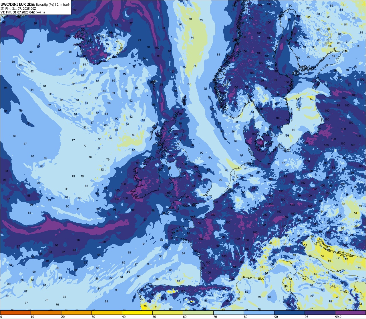This screenshot has height=319, width=366.
Task: Click the '20' legend scale label
Action: tap(63, 317)
